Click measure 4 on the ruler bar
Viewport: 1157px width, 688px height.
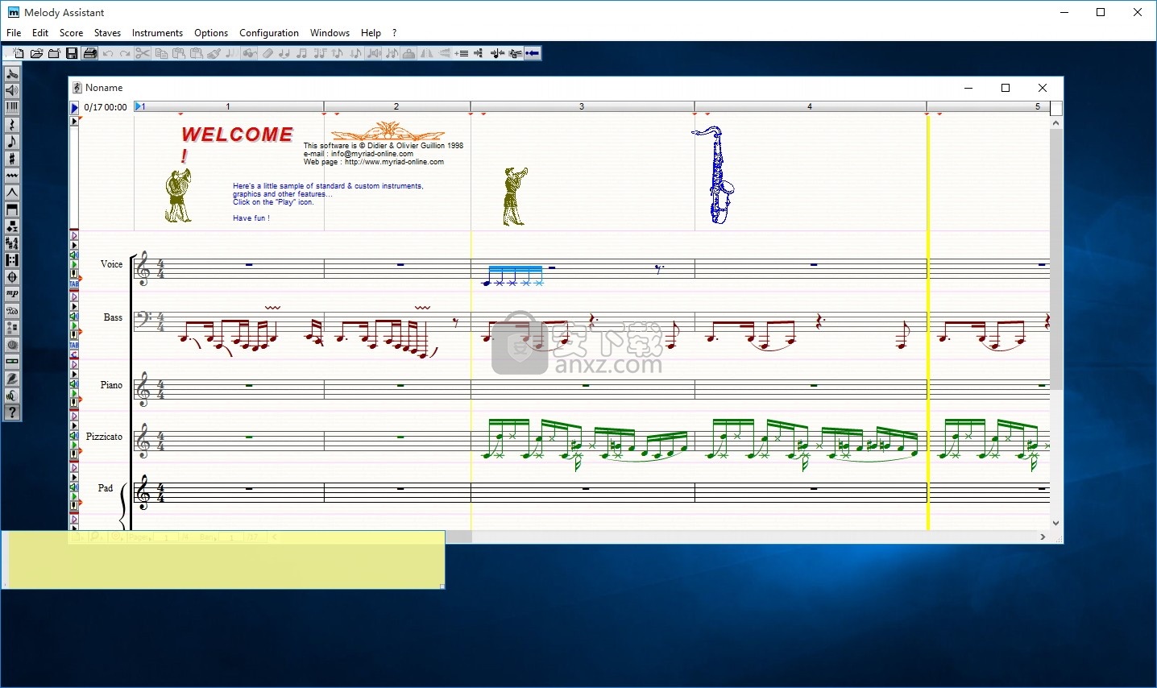coord(810,106)
